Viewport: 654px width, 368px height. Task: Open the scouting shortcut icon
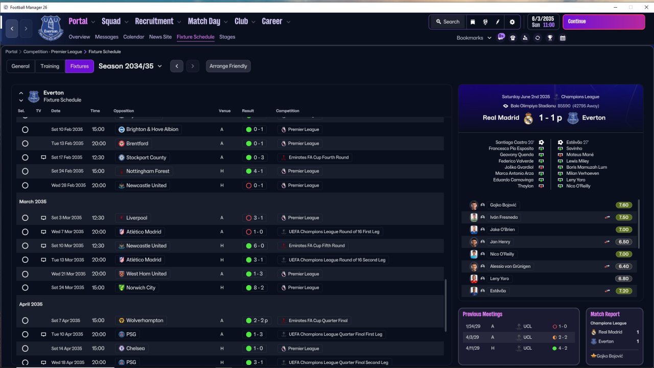click(525, 38)
